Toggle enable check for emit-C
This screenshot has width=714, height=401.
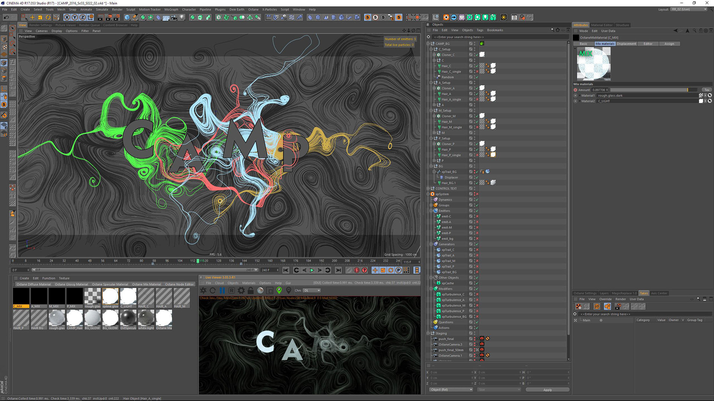coord(477,216)
